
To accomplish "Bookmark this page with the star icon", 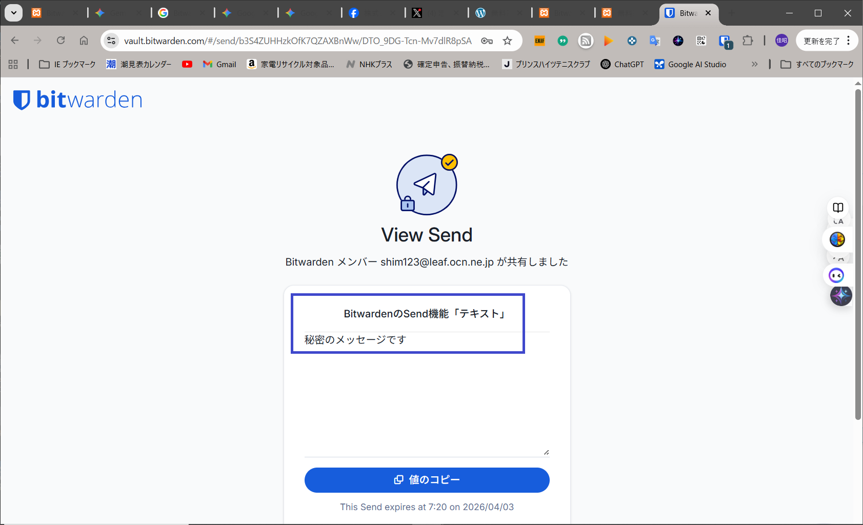I will click(x=507, y=41).
